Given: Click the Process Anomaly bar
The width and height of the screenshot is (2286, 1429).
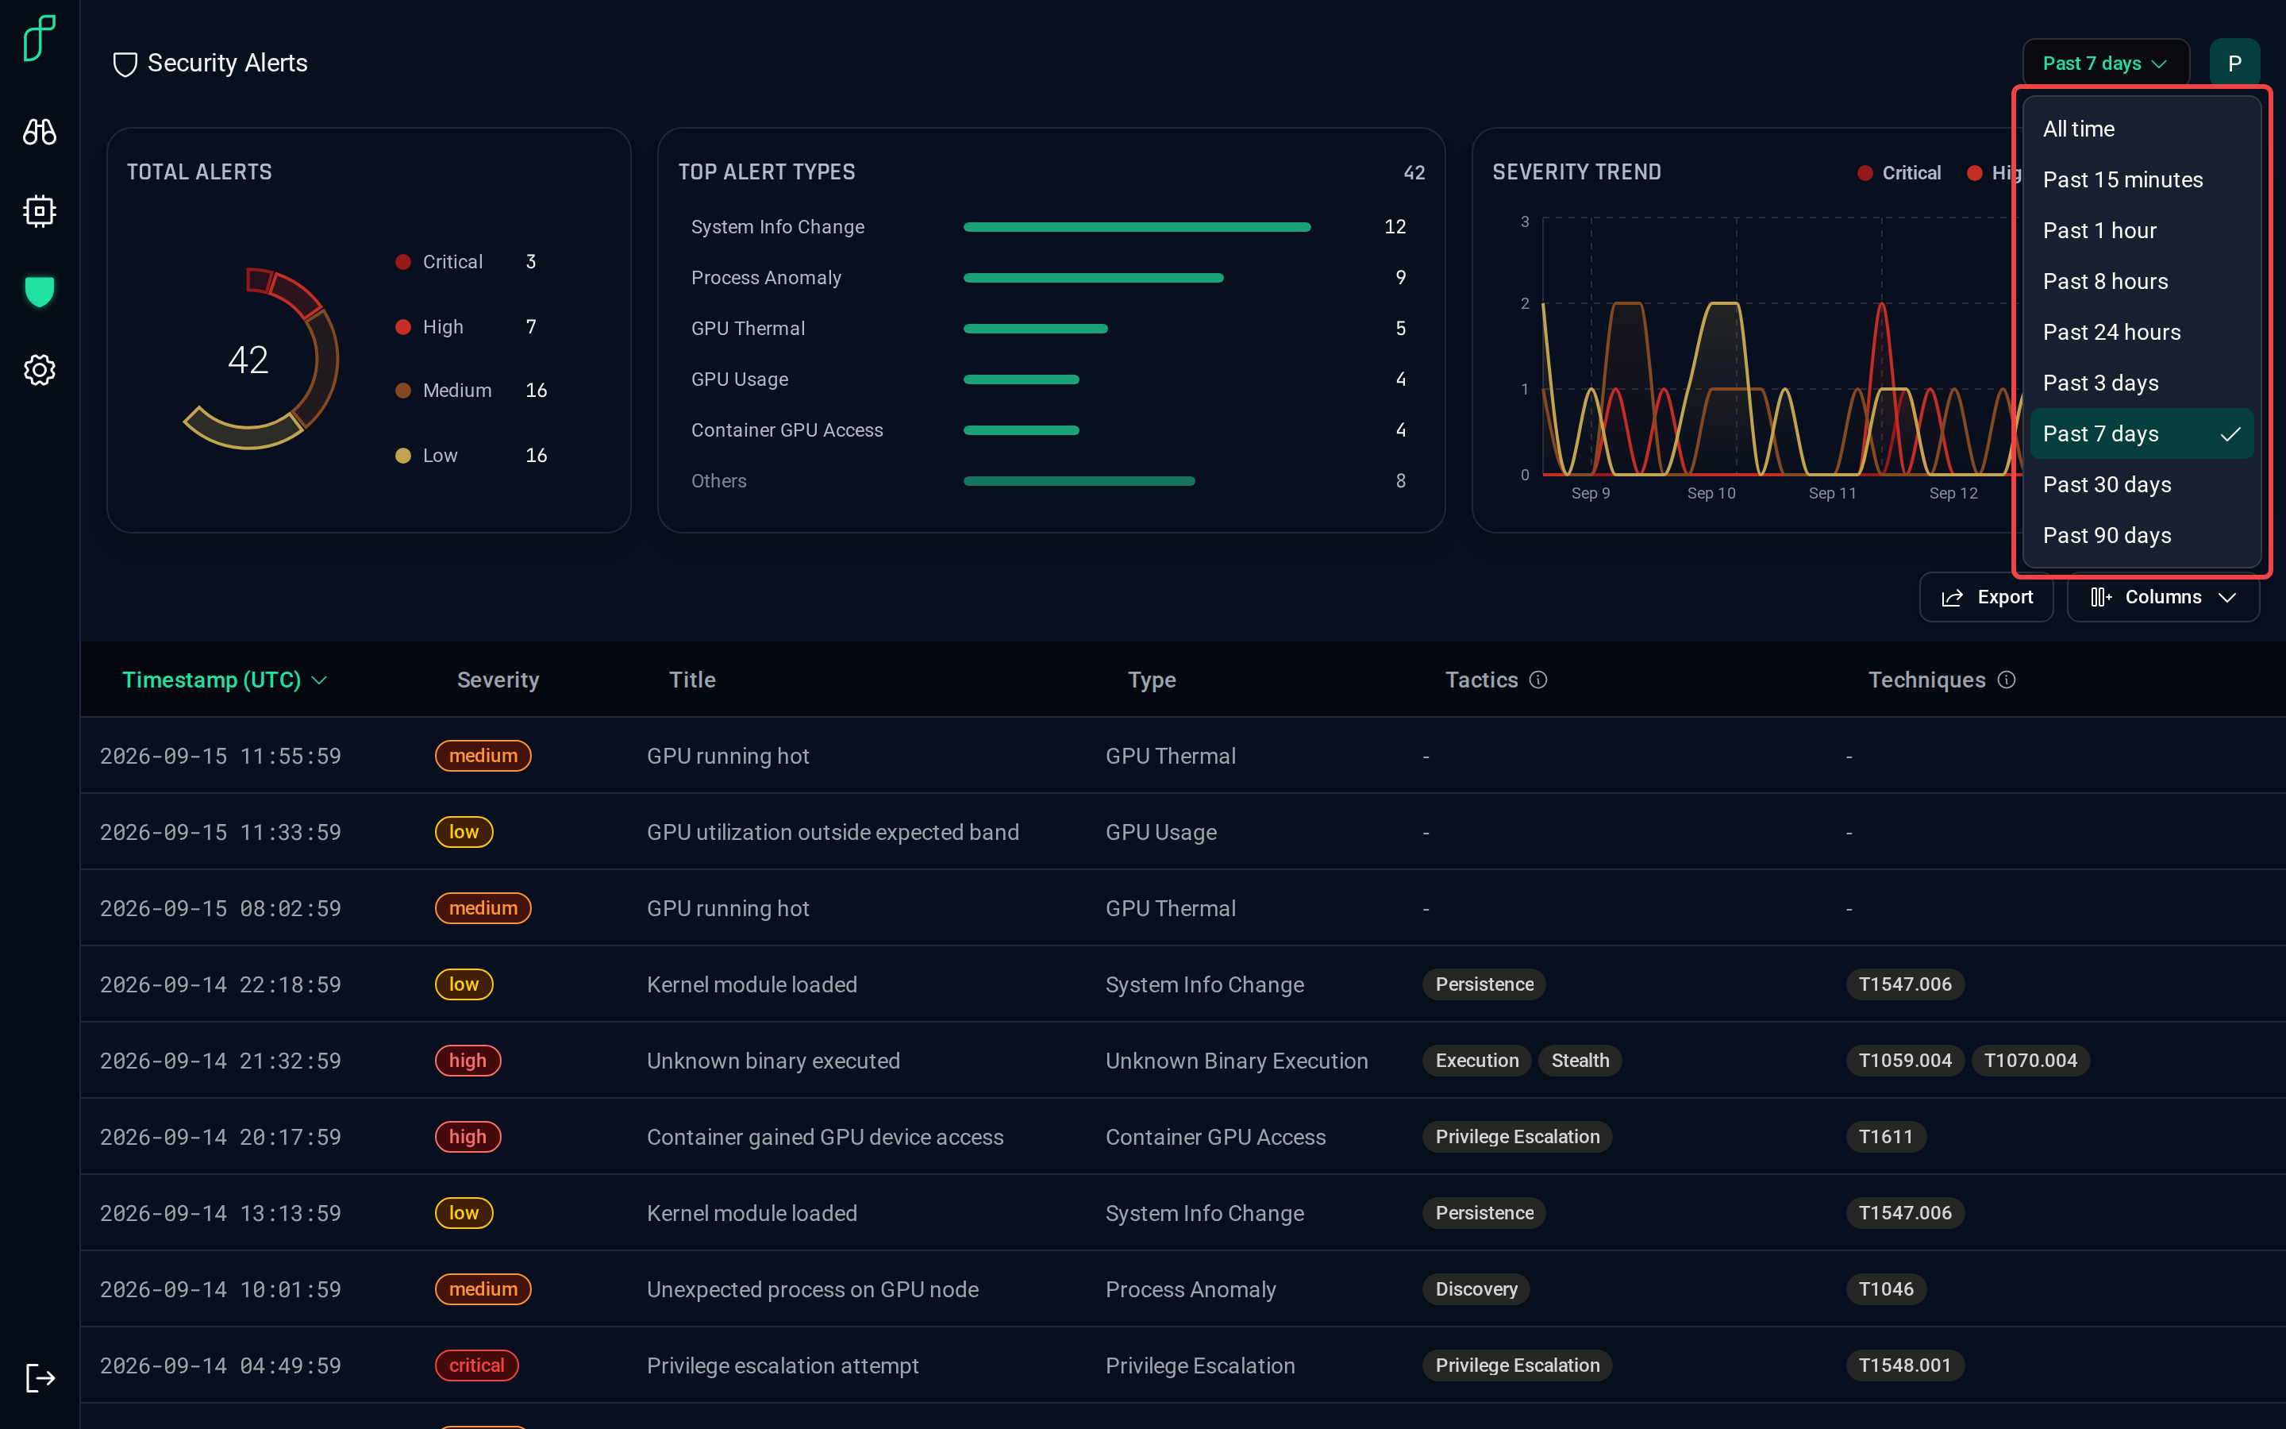Looking at the screenshot, I should (1093, 278).
